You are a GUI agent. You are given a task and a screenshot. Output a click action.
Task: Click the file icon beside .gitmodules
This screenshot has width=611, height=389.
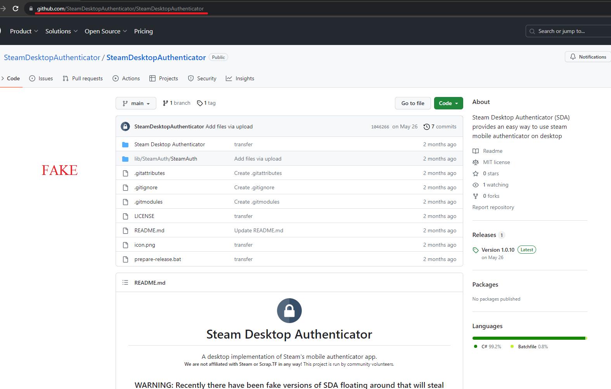125,202
